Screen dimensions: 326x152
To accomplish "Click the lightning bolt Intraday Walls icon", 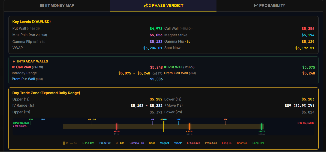I will pos(14,61).
